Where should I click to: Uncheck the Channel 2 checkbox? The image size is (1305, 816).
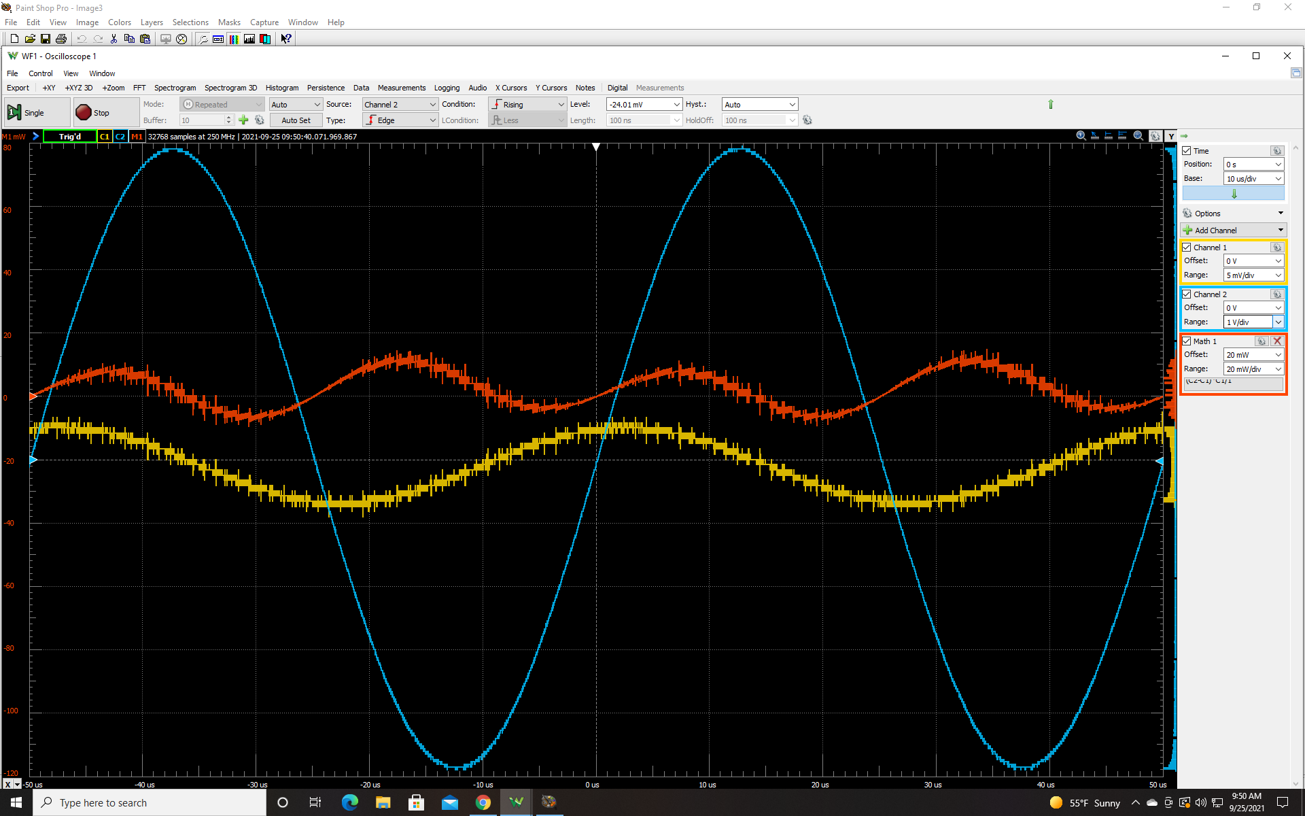1187,294
